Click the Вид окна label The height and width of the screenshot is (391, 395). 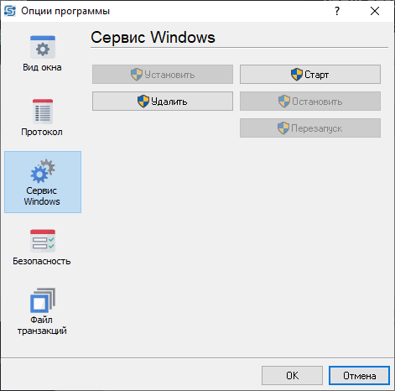[42, 67]
